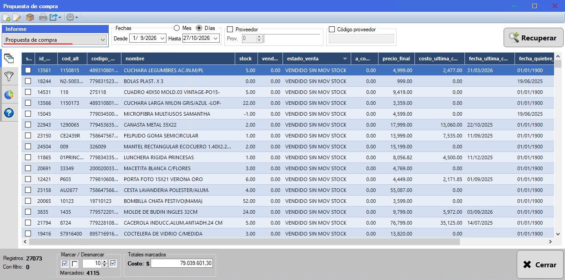Select the Mes radio button
The height and width of the screenshot is (280, 565).
pos(177,28)
